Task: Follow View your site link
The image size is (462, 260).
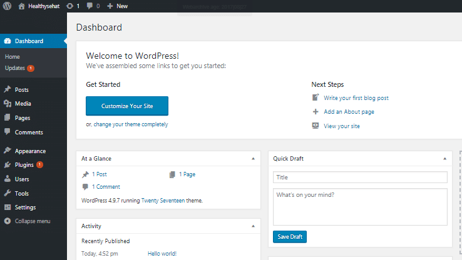Action: pos(341,126)
